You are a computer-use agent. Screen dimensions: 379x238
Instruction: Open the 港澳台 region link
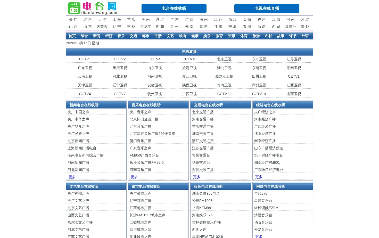pos(291,27)
